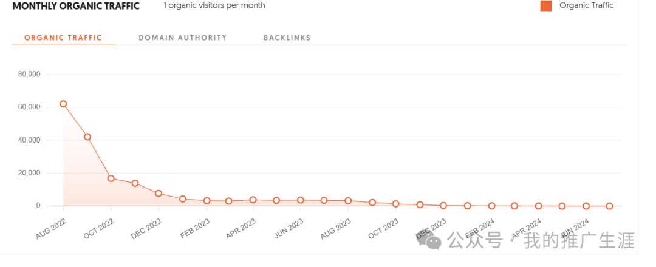This screenshot has height=267, width=656.
Task: Switch to the Domain Authority tab
Action: click(x=183, y=38)
